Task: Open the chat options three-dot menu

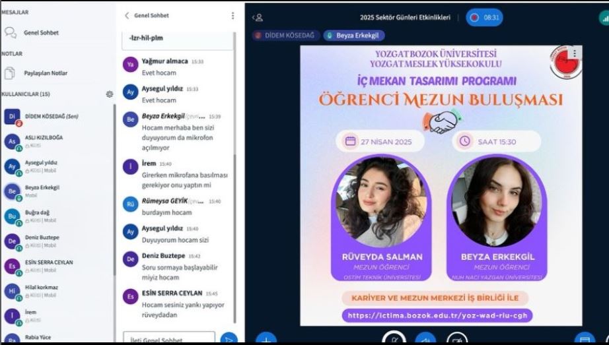Action: [x=233, y=16]
